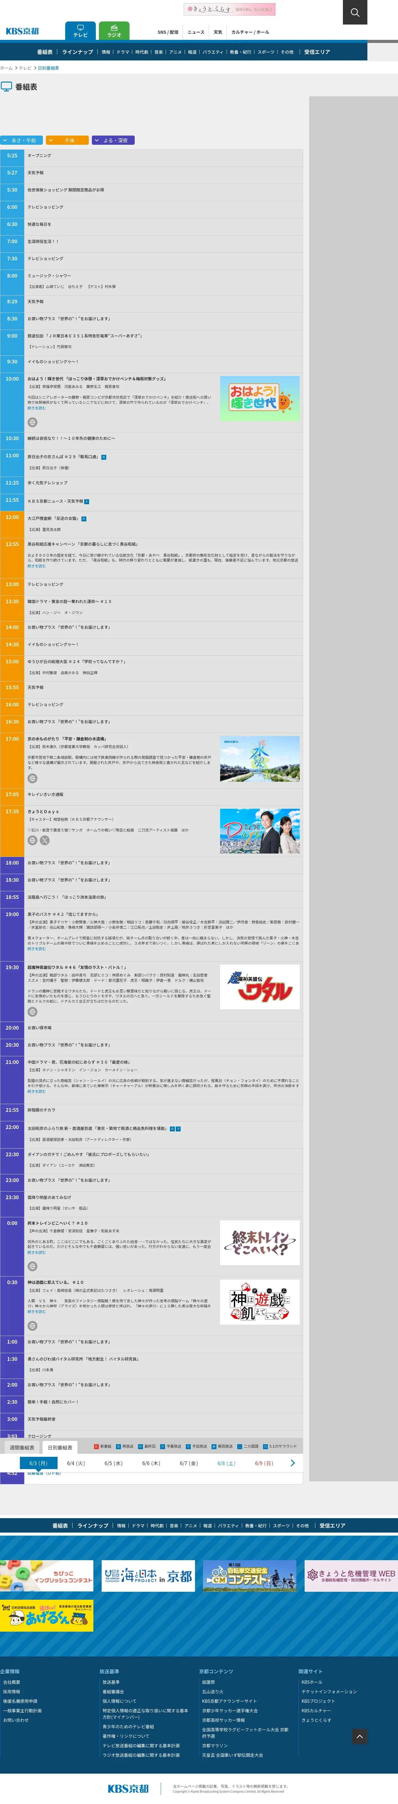
Task: Open スポーツ category in upper blue navigation bar
Action: tap(266, 52)
